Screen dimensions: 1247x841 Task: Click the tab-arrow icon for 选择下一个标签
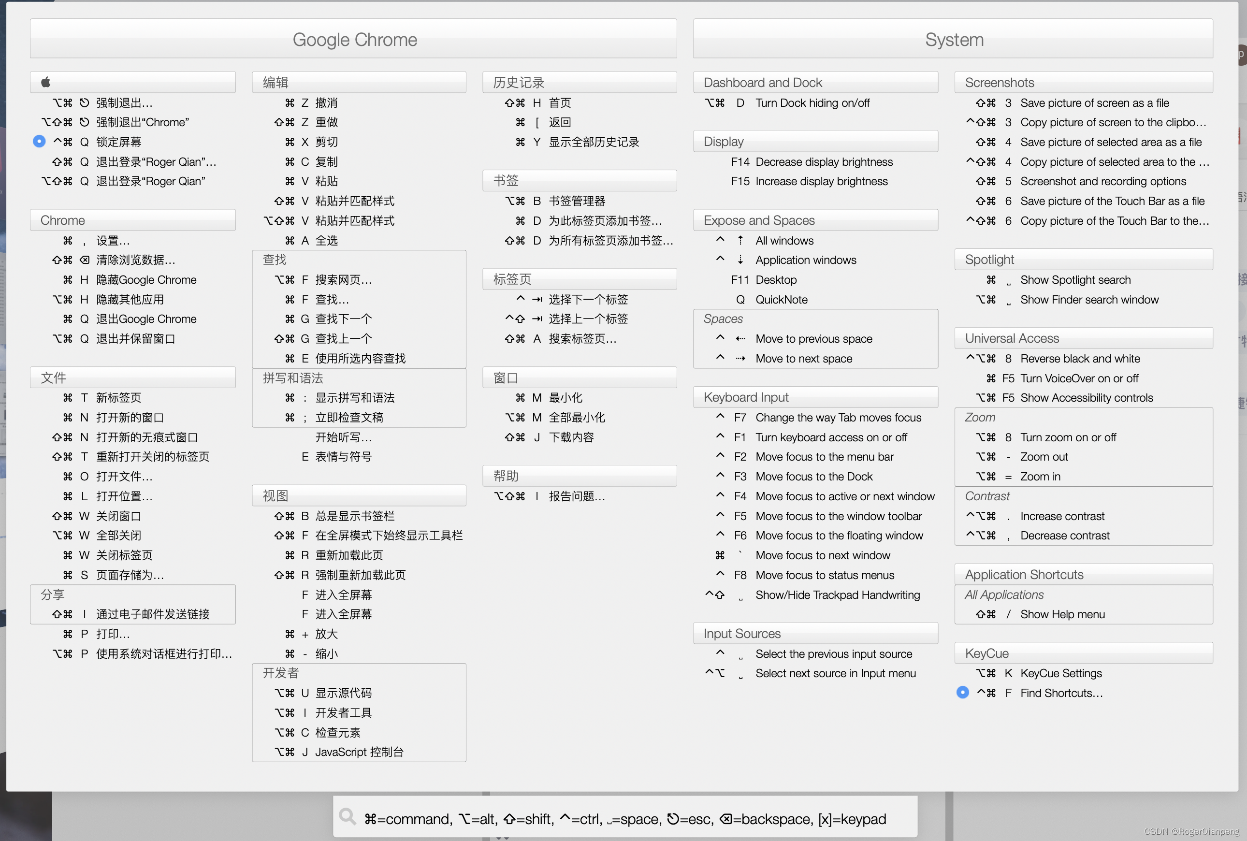point(537,299)
